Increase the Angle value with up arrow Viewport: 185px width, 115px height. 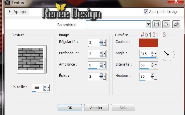(x=153, y=53)
